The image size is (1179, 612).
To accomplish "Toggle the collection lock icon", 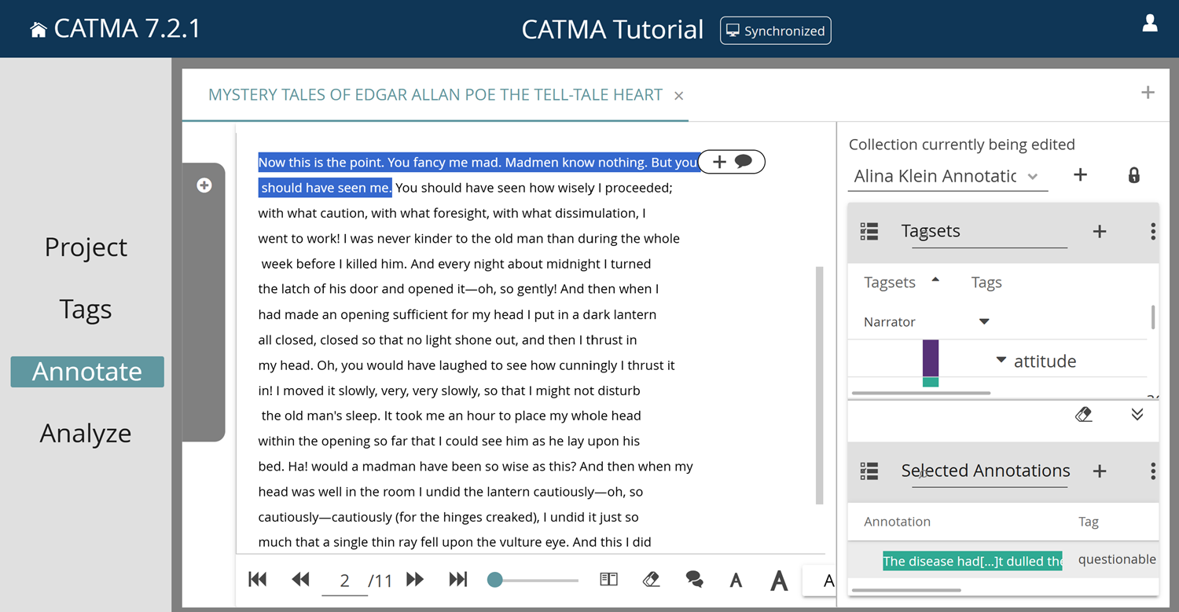I will tap(1133, 175).
